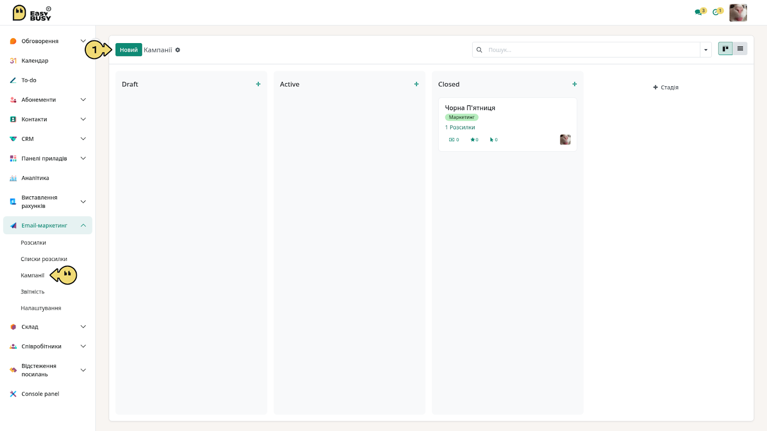Click the Контакти sidebar icon
The width and height of the screenshot is (767, 431).
tap(13, 119)
